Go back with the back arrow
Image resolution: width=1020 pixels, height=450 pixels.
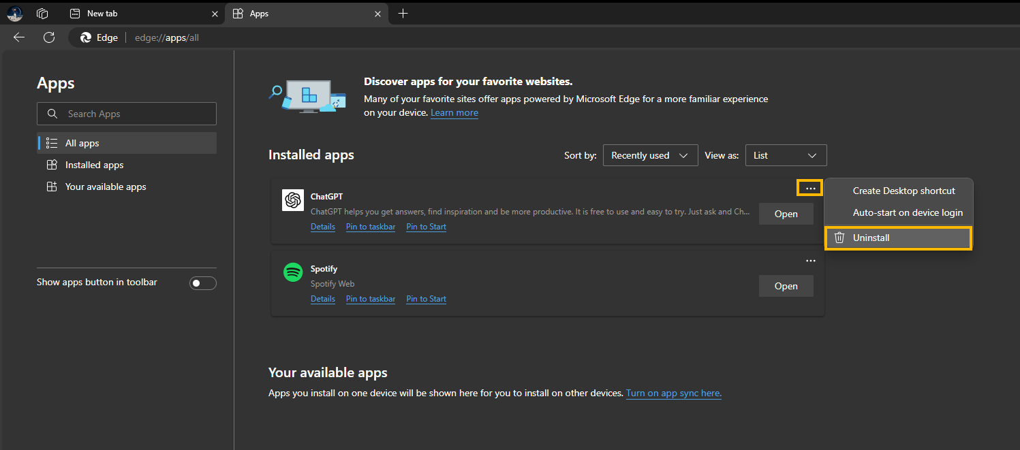pyautogui.click(x=19, y=37)
